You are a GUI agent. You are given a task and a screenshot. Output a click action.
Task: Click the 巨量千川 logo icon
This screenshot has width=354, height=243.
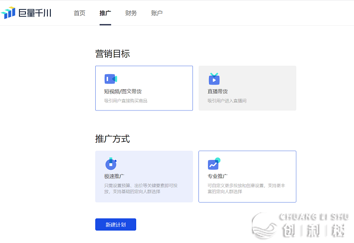pos(8,13)
